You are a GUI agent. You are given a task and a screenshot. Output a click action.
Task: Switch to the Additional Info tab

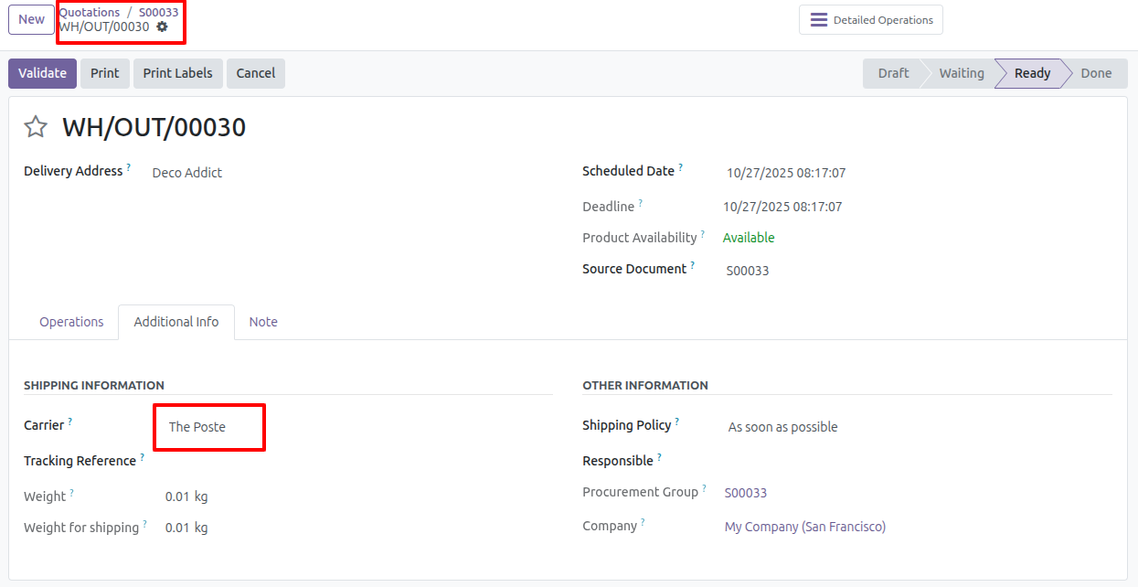tap(176, 322)
